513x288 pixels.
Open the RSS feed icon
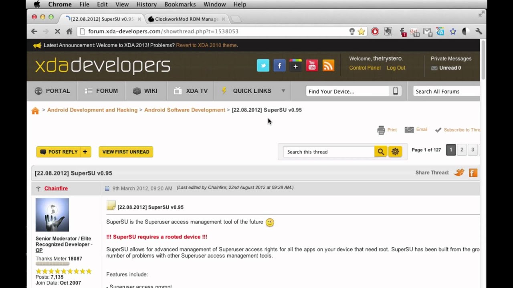pos(328,66)
